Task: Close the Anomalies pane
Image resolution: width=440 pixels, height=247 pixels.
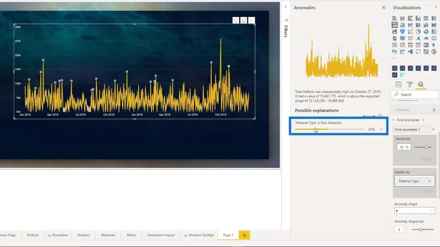Action: click(x=383, y=8)
